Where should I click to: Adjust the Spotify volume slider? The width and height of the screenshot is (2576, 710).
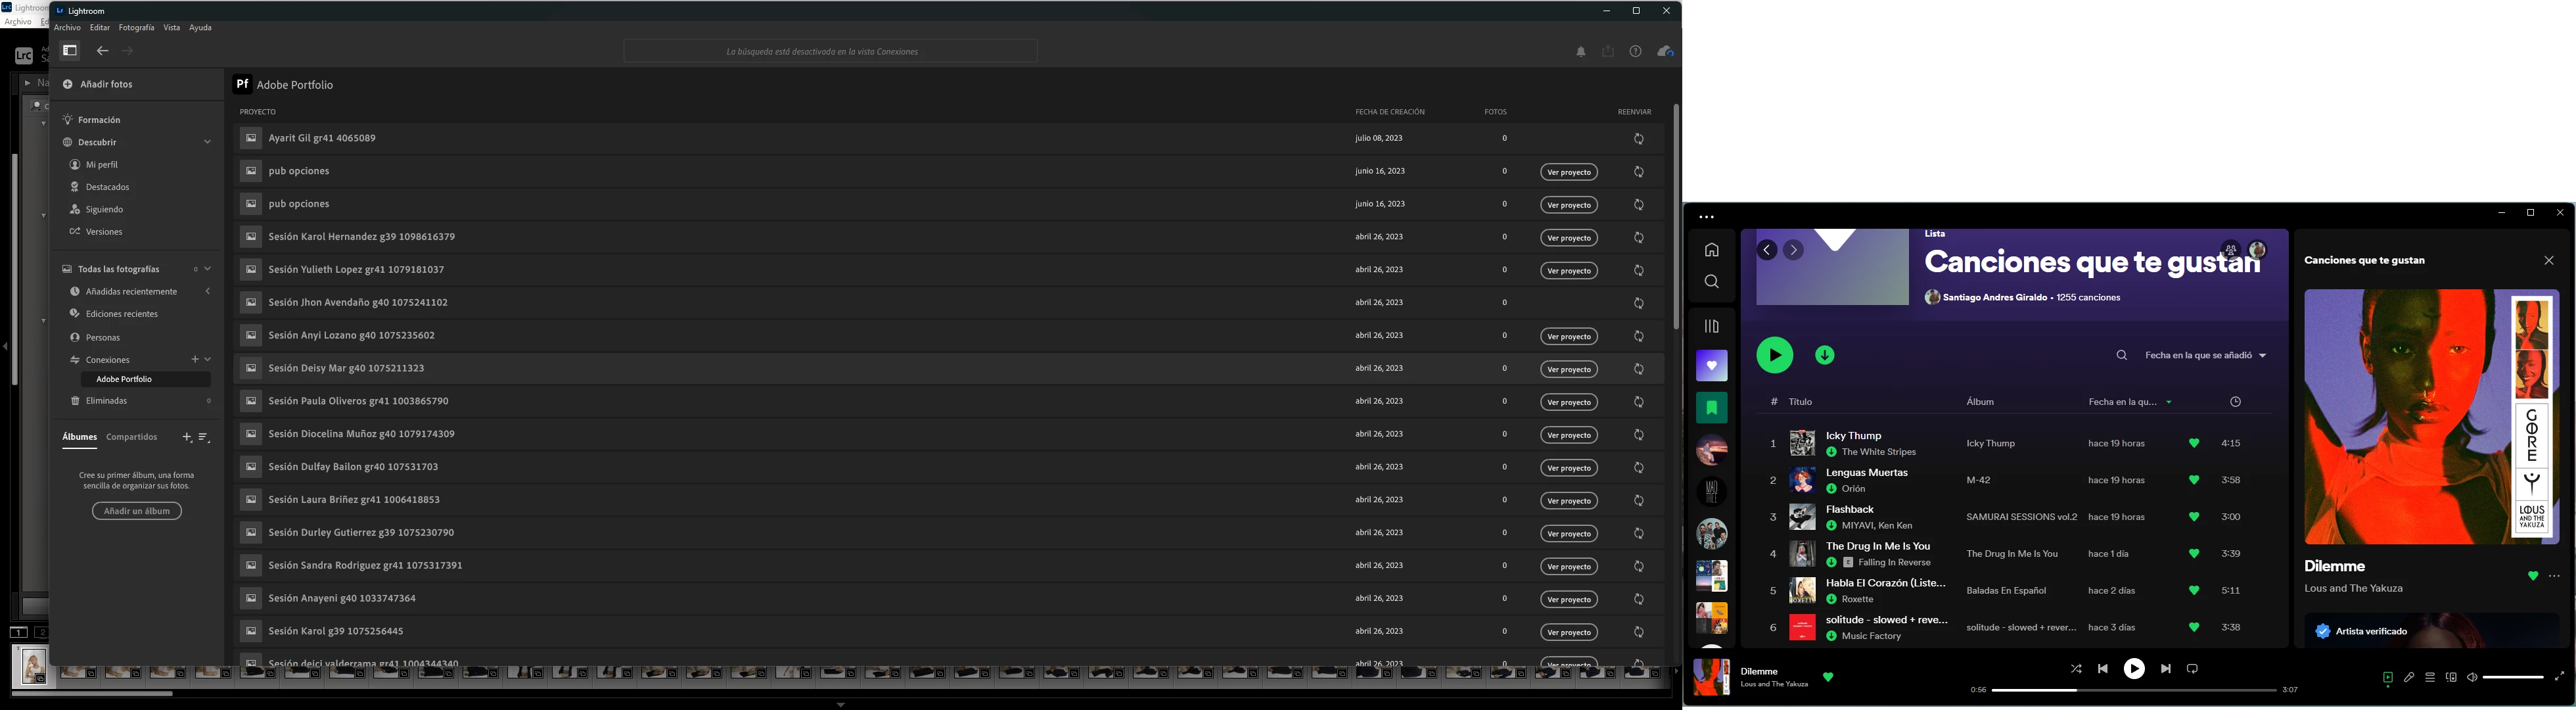tap(2512, 677)
